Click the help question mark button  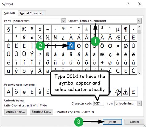click(x=128, y=4)
